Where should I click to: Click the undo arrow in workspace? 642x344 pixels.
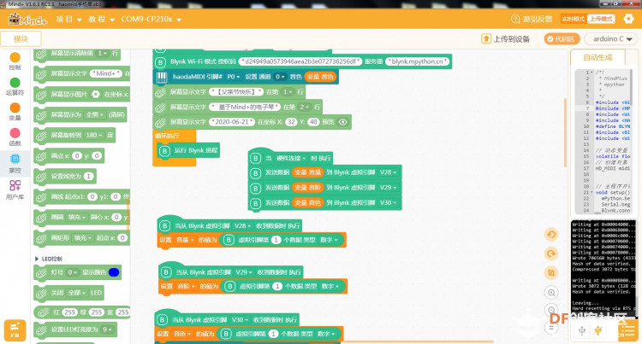(551, 235)
